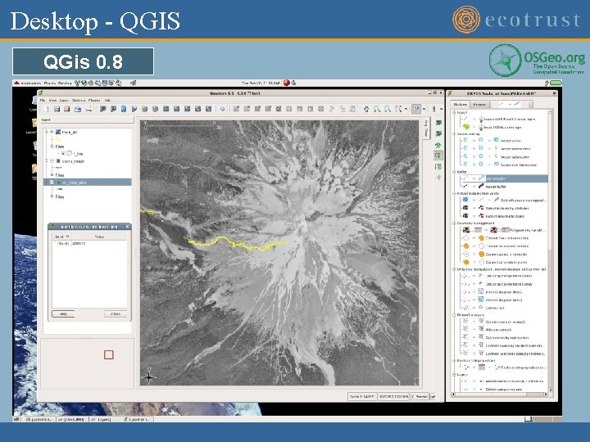Click the vertical Map View tab
The height and width of the screenshot is (442, 590).
click(x=426, y=129)
